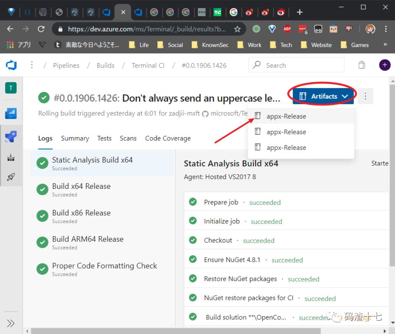This screenshot has height=334, width=395.
Task: Close the active browser tab
Action: pyautogui.click(x=123, y=12)
